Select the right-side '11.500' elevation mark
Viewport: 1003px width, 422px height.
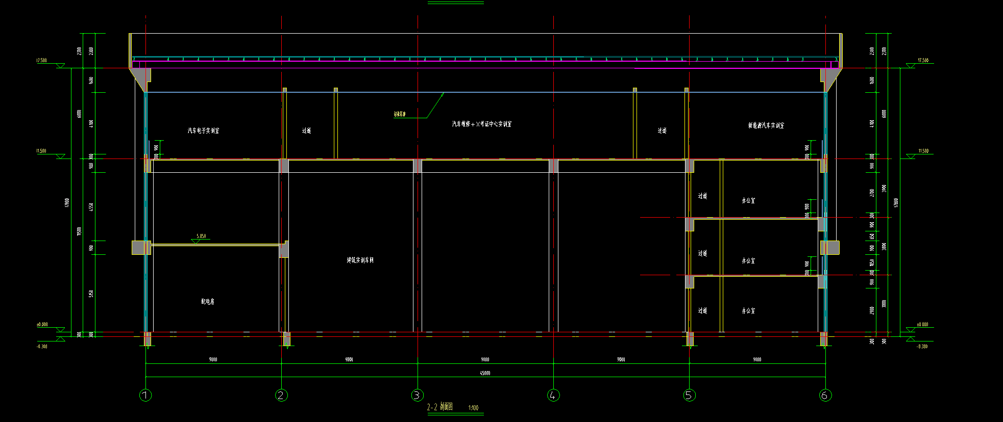pos(923,151)
